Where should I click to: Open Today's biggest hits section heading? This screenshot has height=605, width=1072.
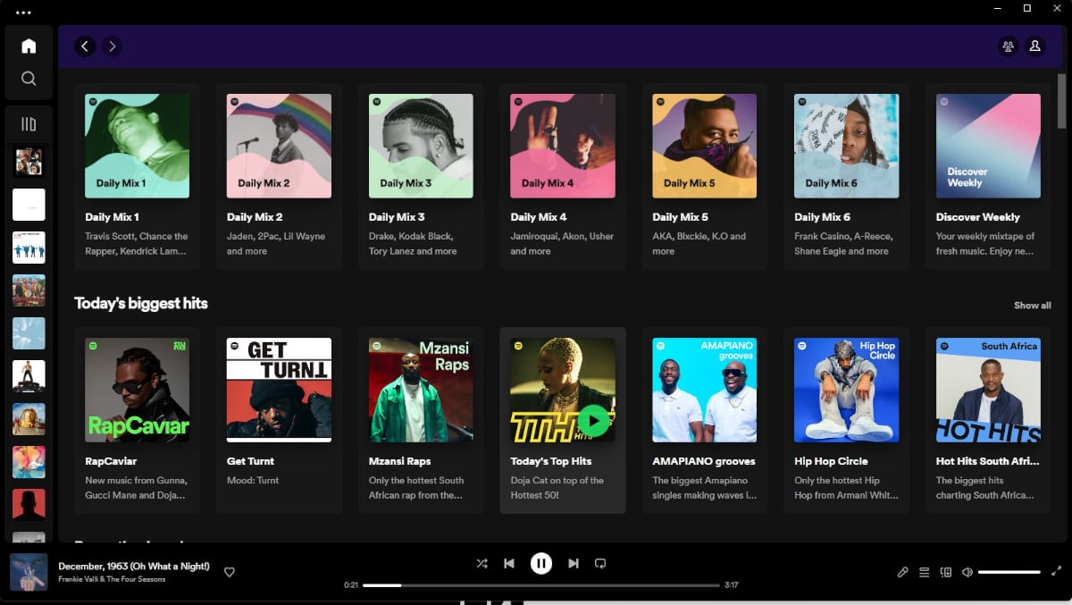(141, 304)
